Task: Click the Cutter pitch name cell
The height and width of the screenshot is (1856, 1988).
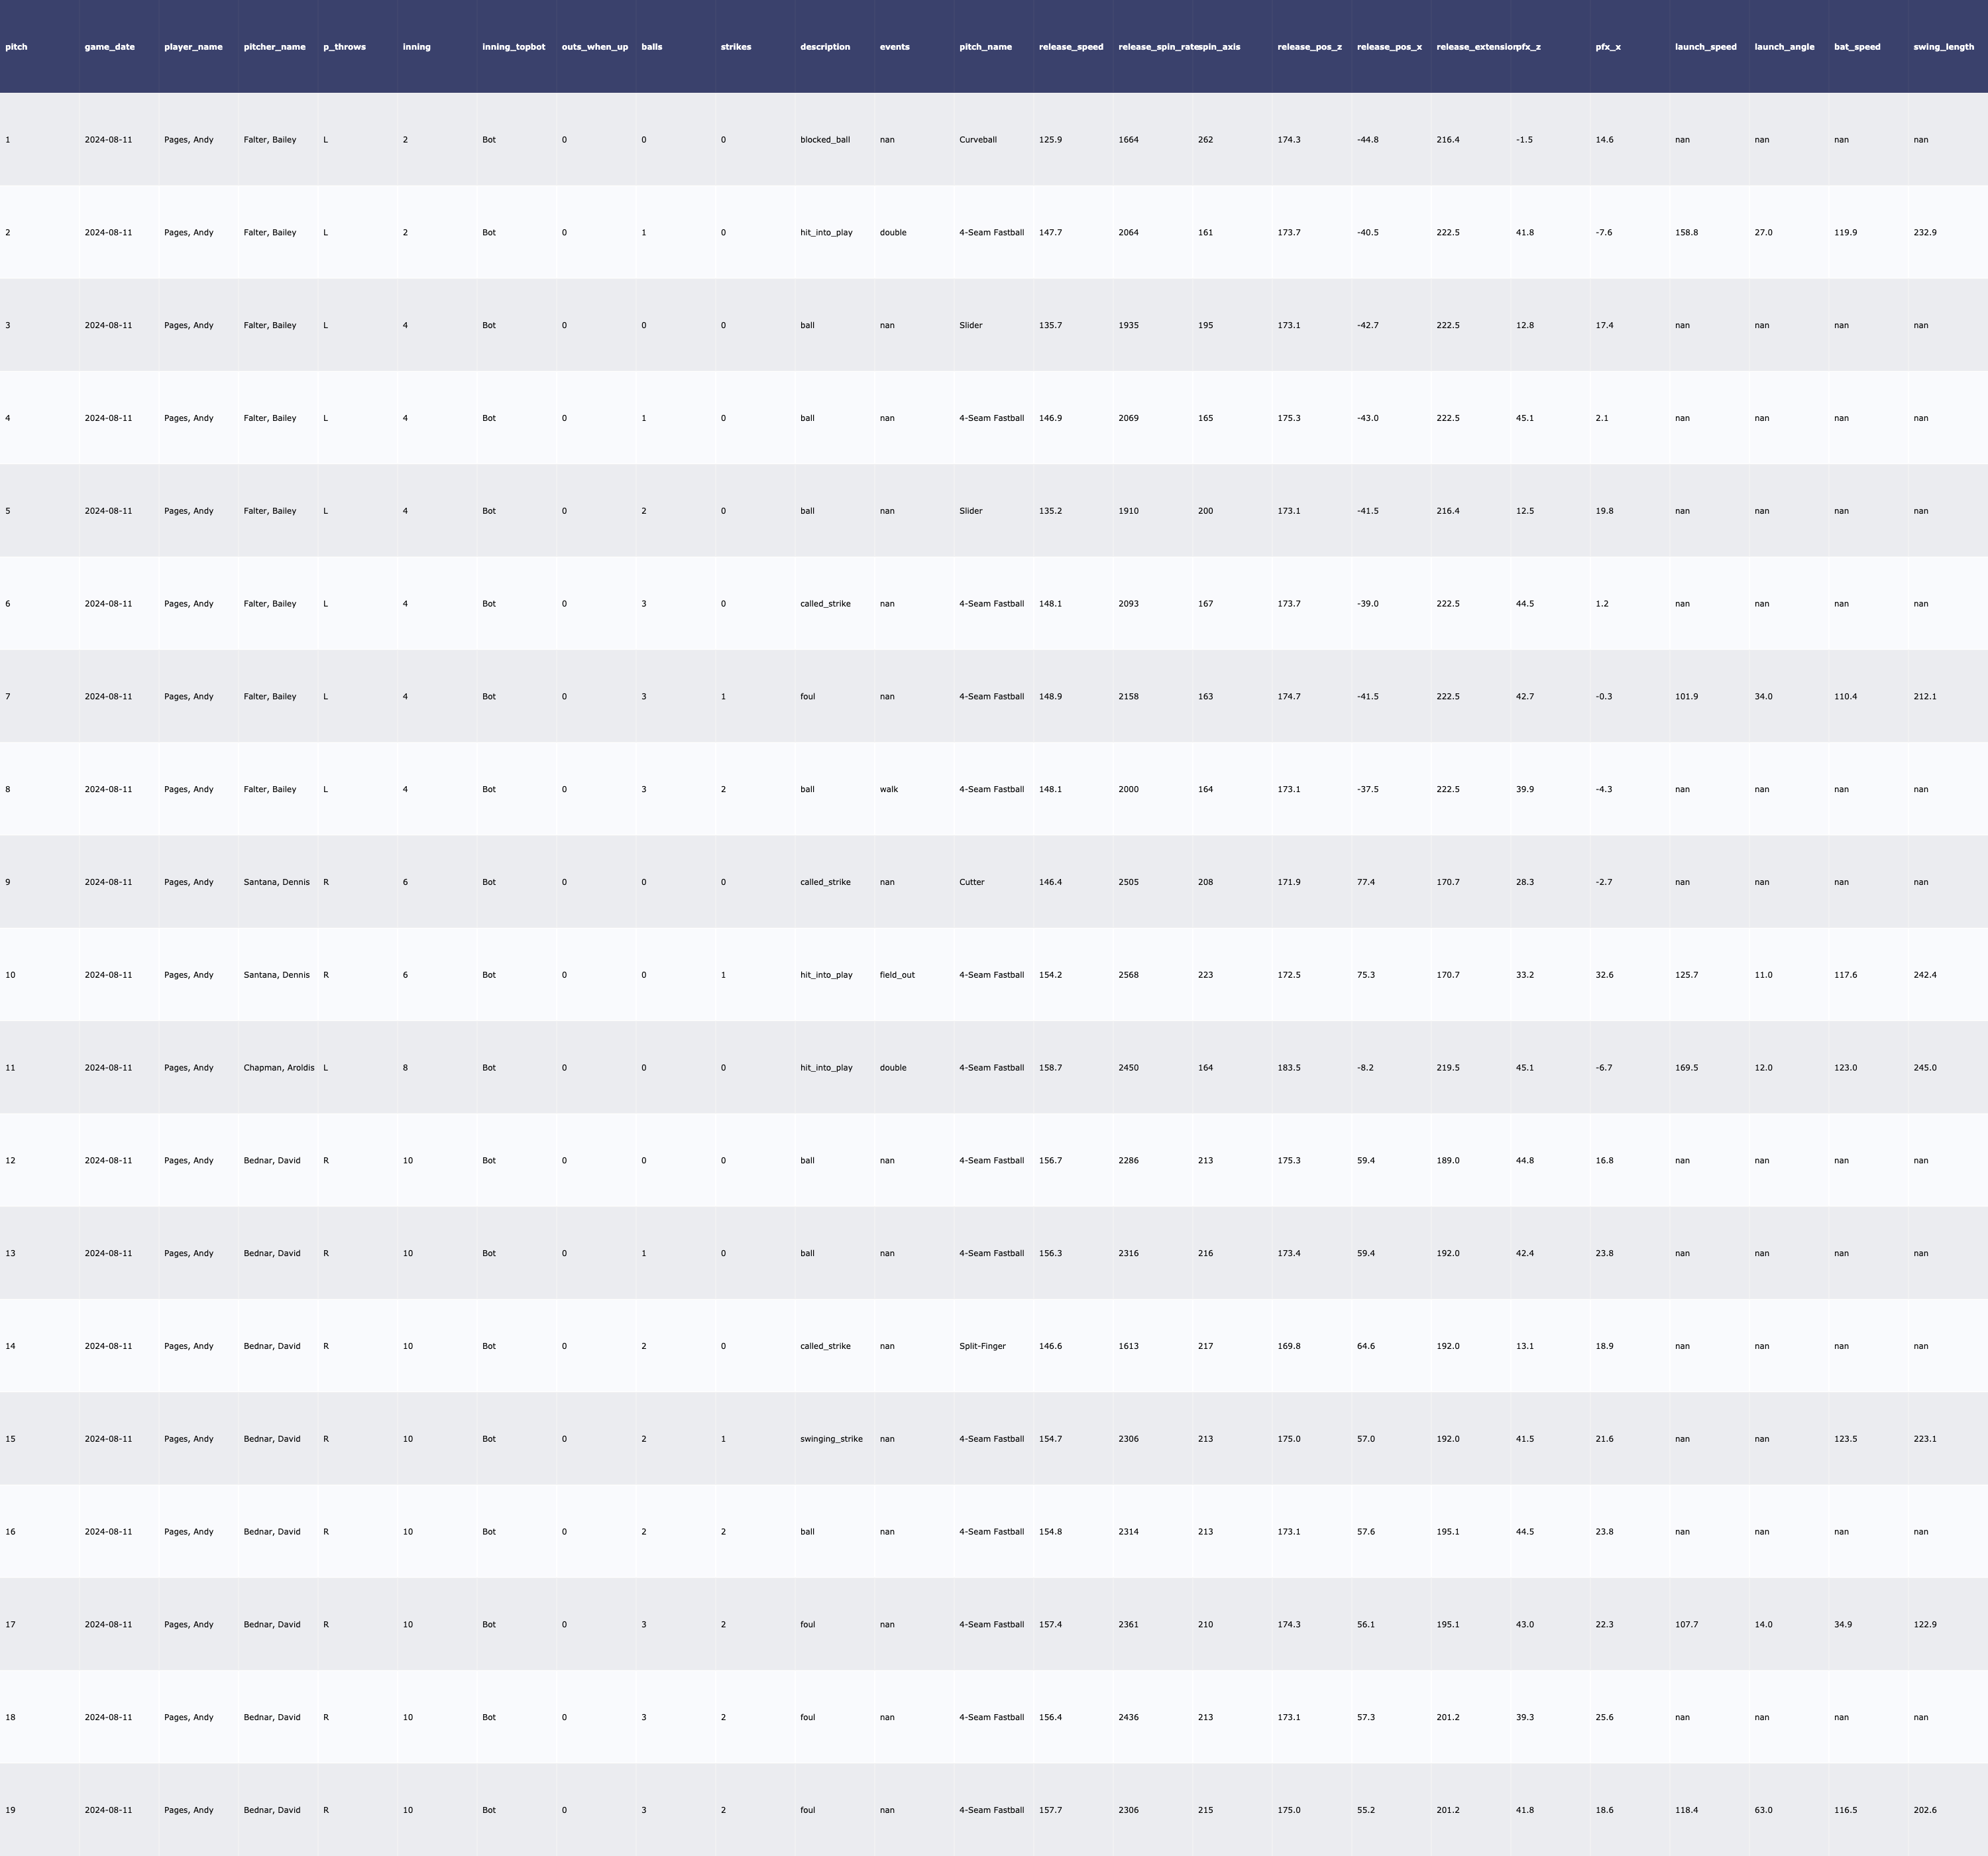Action: [x=971, y=882]
